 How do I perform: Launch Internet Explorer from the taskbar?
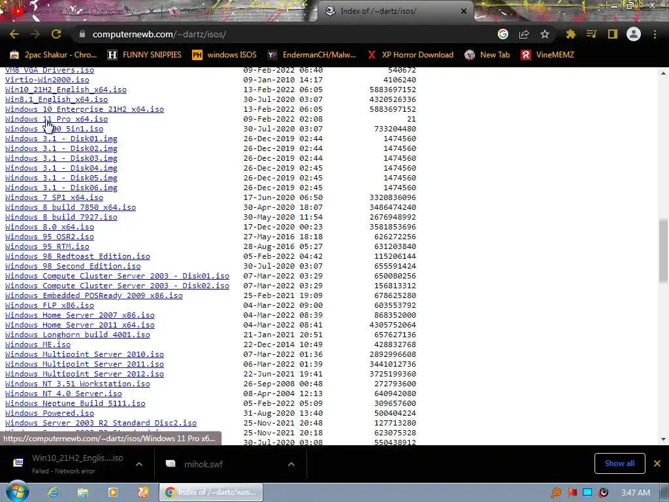tap(53, 493)
